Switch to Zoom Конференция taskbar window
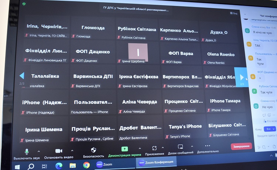This screenshot has width=277, height=170. click(x=156, y=162)
